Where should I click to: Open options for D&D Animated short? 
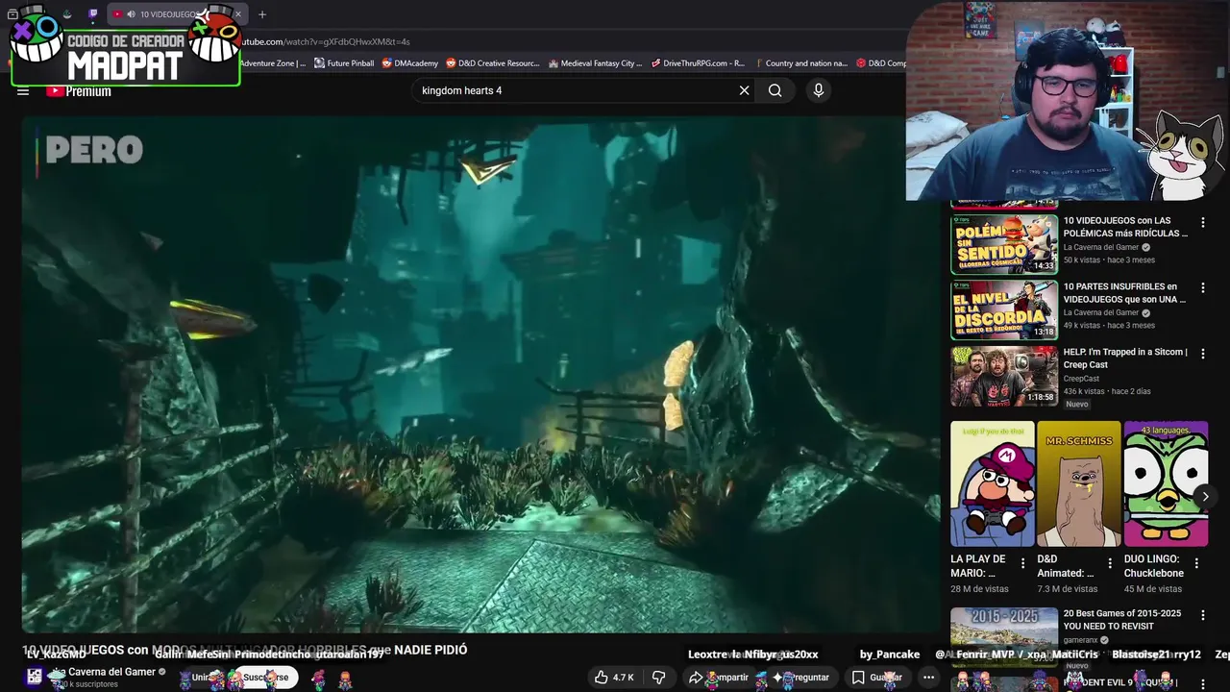(1110, 563)
